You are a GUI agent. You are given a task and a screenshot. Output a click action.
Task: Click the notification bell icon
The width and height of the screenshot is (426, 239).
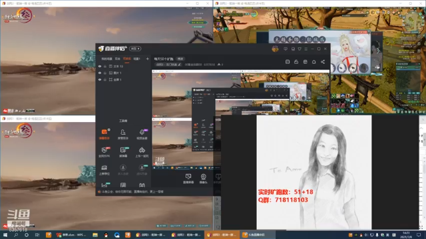coord(314,62)
